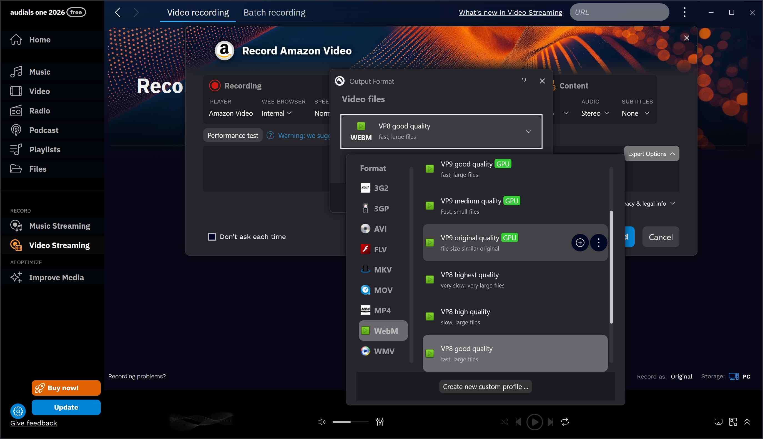The image size is (763, 439).
Task: Open the equalizer settings icon
Action: pos(380,422)
